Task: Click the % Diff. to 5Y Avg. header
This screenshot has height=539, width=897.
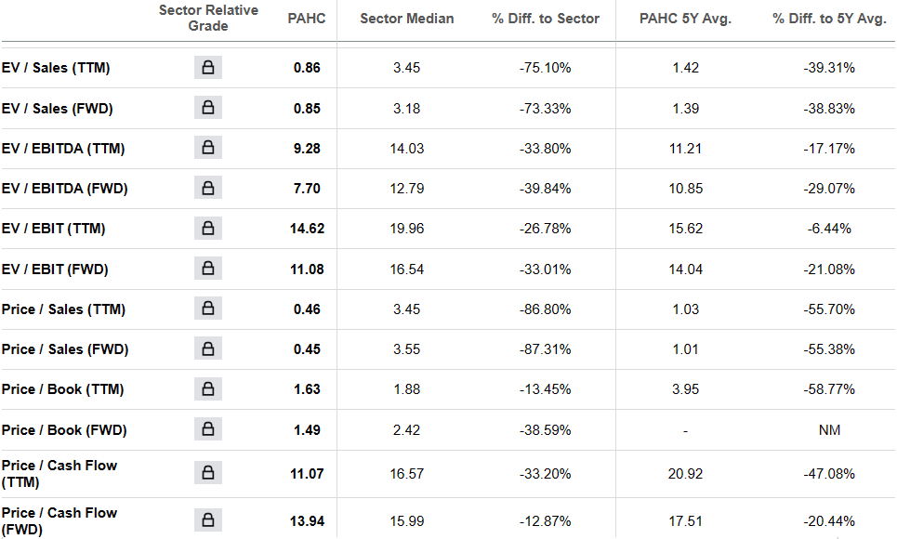Action: click(x=829, y=19)
